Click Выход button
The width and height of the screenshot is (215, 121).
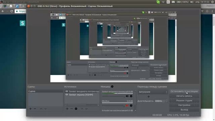click(184, 110)
